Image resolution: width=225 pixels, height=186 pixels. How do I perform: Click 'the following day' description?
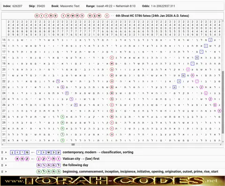75,165
